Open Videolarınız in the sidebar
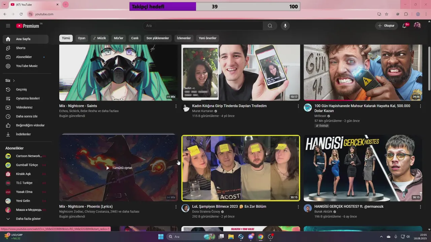The image size is (431, 242). tap(26, 107)
